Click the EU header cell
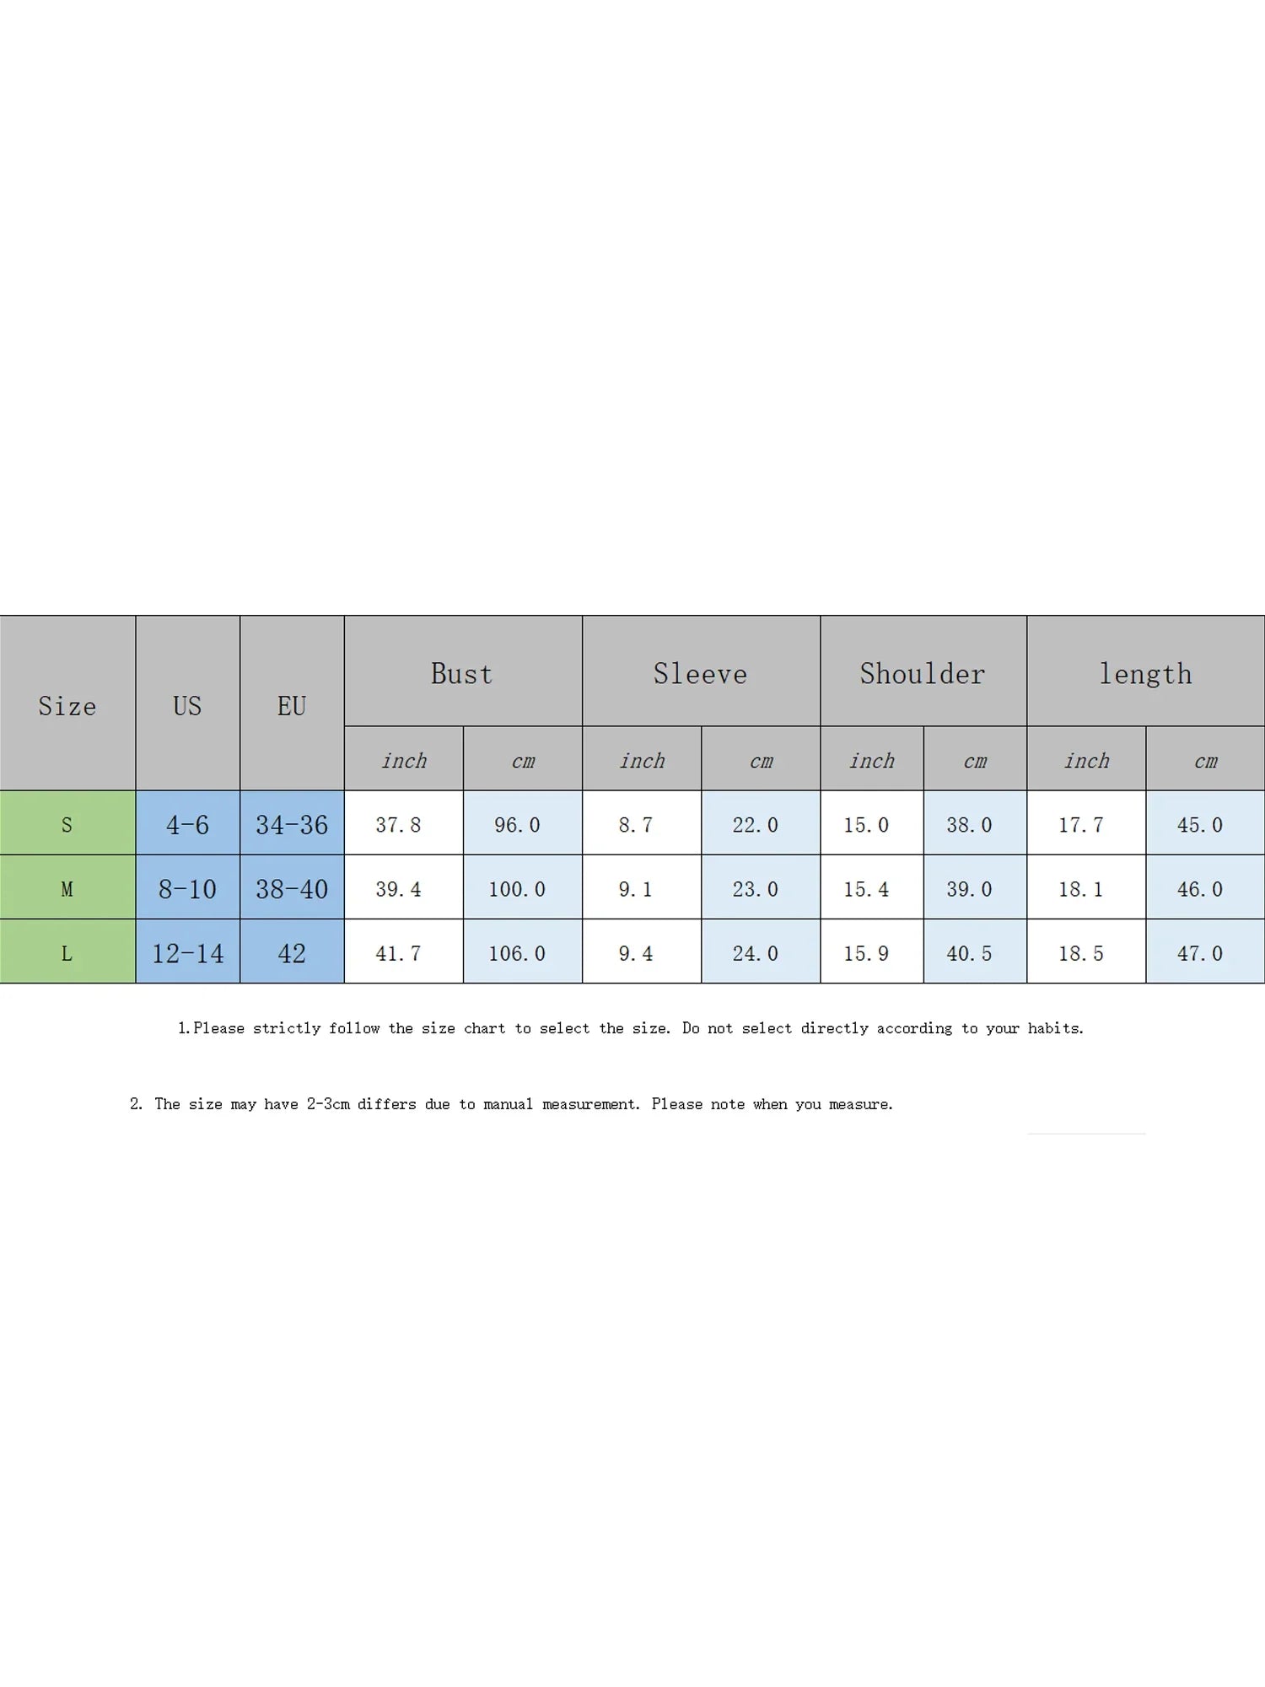The image size is (1265, 1687). 292,703
